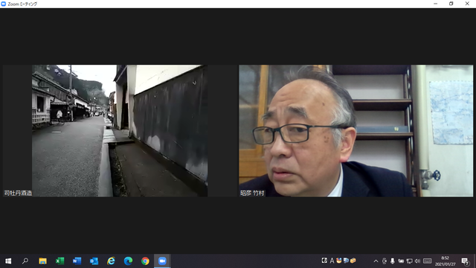Check the battery status tray icon
Viewport: 476px width, 268px height.
pos(401,261)
